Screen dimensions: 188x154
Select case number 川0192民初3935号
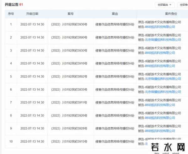pyautogui.click(x=69, y=89)
